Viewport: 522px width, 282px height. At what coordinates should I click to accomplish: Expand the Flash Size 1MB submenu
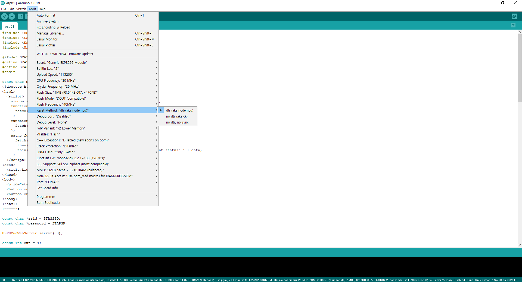[93, 93]
